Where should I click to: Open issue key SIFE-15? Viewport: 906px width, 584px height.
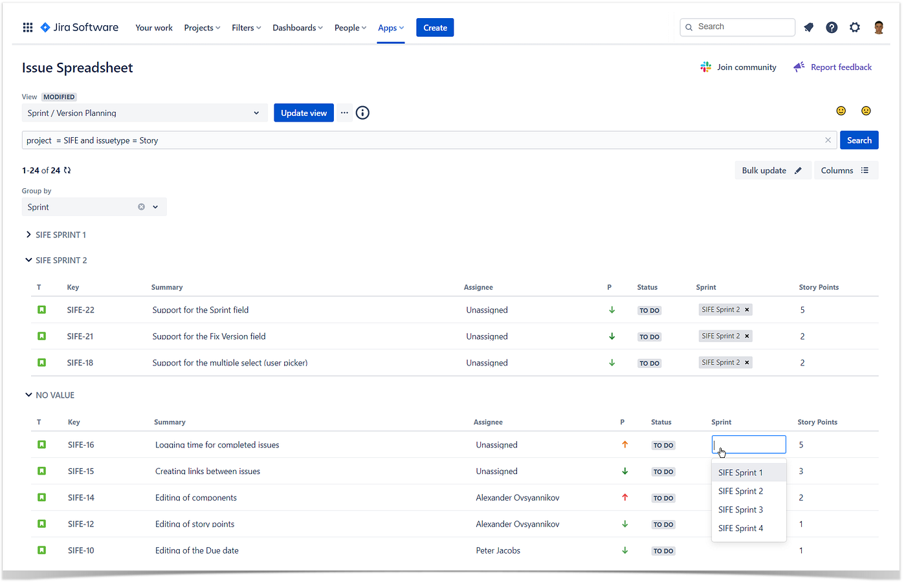pos(81,471)
